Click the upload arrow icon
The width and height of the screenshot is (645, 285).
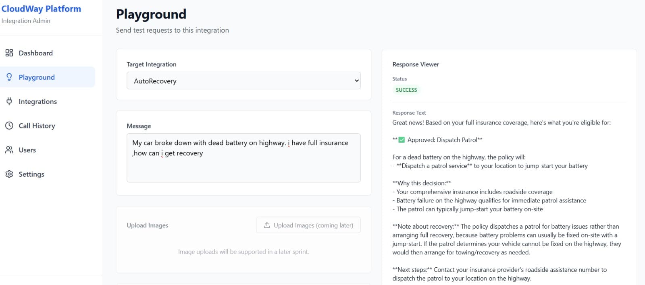(267, 225)
